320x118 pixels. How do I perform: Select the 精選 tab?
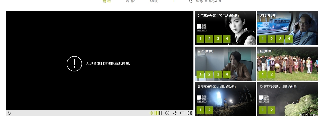pos(107,1)
